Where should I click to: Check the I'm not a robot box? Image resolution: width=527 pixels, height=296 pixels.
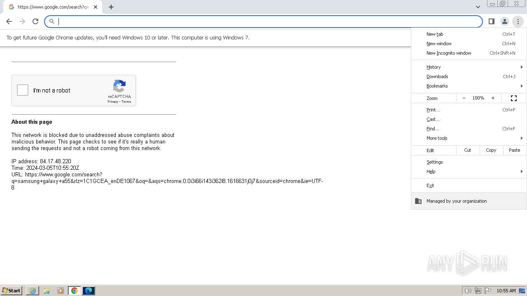coord(23,90)
